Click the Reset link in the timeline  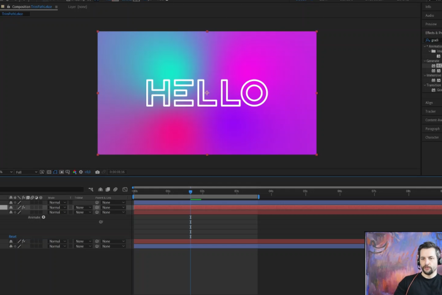click(x=12, y=236)
